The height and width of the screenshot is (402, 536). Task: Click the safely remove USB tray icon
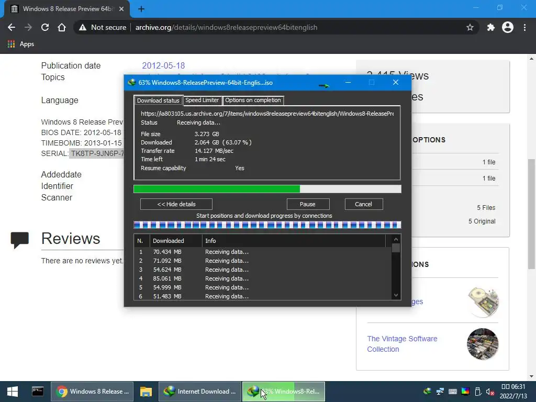coord(478,392)
